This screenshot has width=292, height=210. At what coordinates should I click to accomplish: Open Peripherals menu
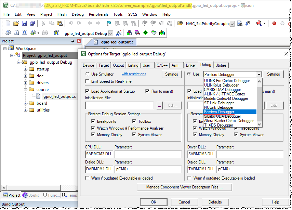(98, 14)
